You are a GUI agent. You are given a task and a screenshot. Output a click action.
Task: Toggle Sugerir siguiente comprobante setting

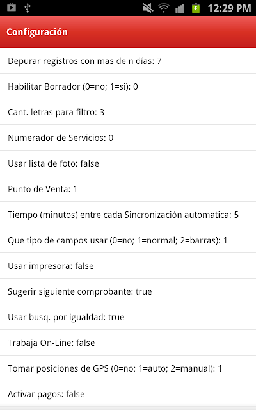click(x=128, y=291)
